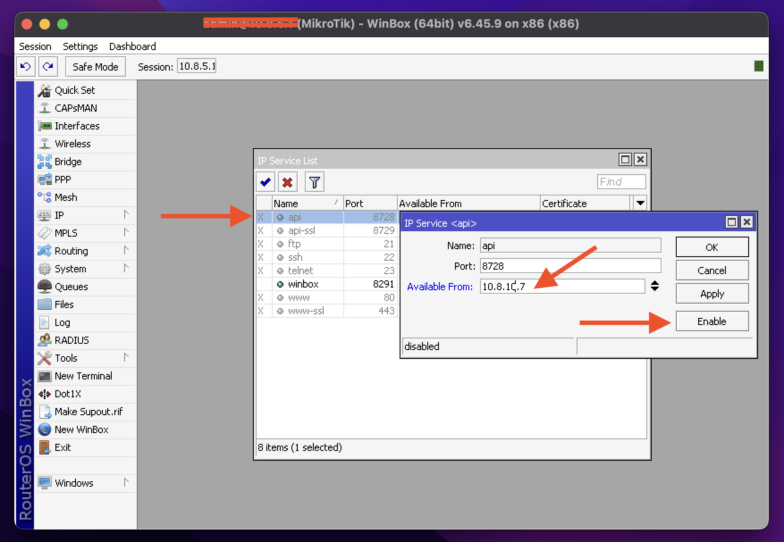The width and height of the screenshot is (784, 542).
Task: Open PPP section
Action: [x=85, y=179]
